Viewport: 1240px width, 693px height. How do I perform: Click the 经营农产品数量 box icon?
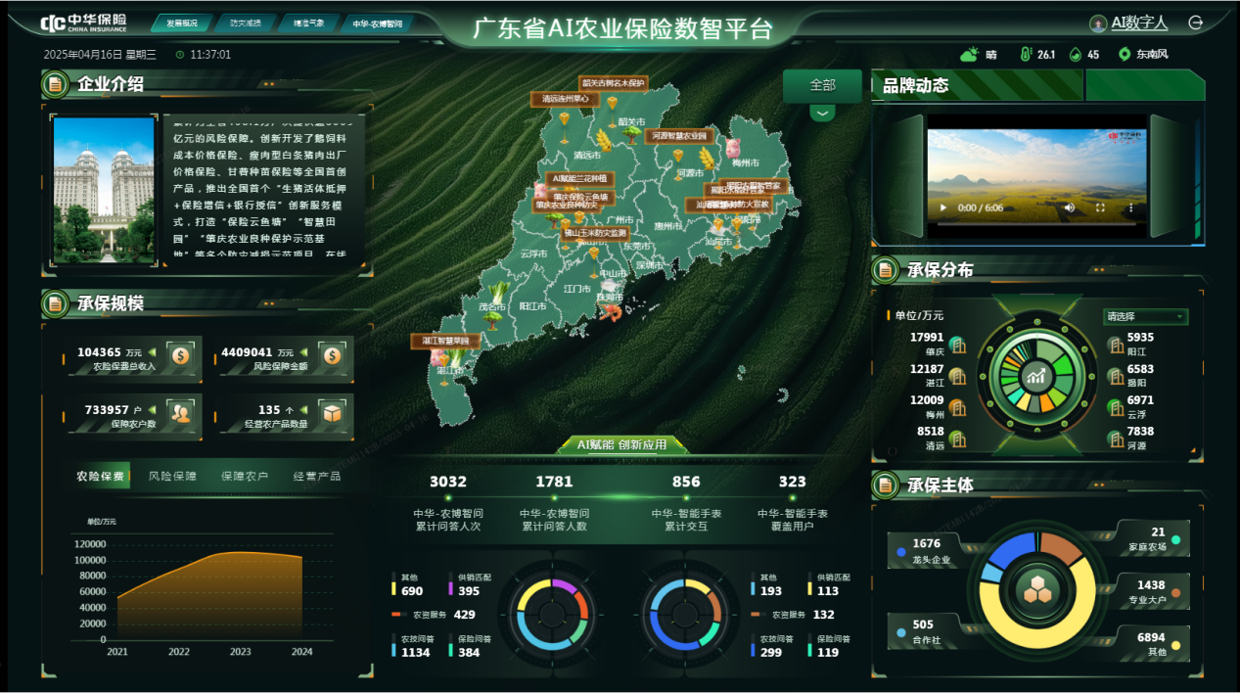pos(332,414)
